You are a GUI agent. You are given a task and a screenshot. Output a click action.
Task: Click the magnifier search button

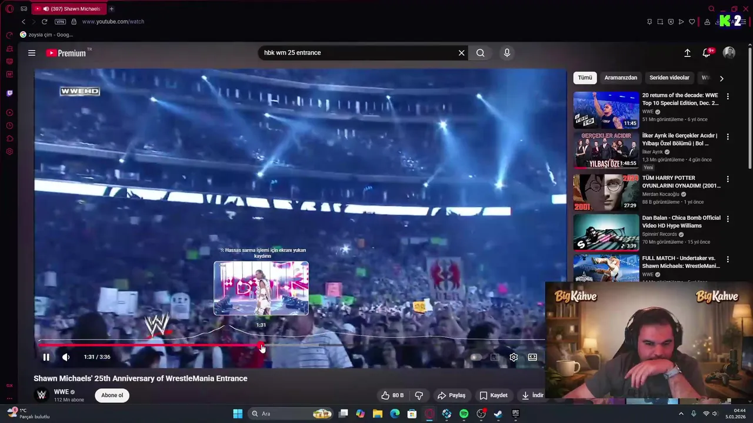click(481, 53)
